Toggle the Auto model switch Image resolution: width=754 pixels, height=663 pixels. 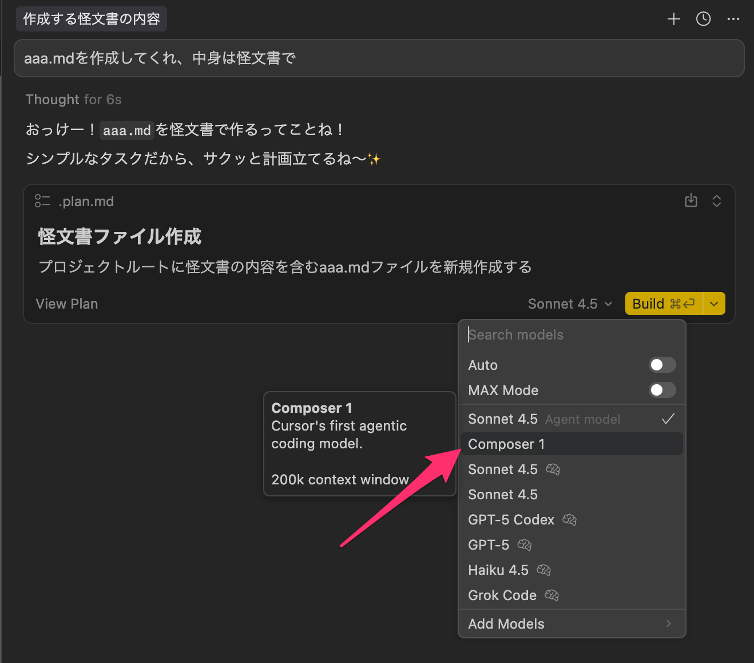pos(662,365)
